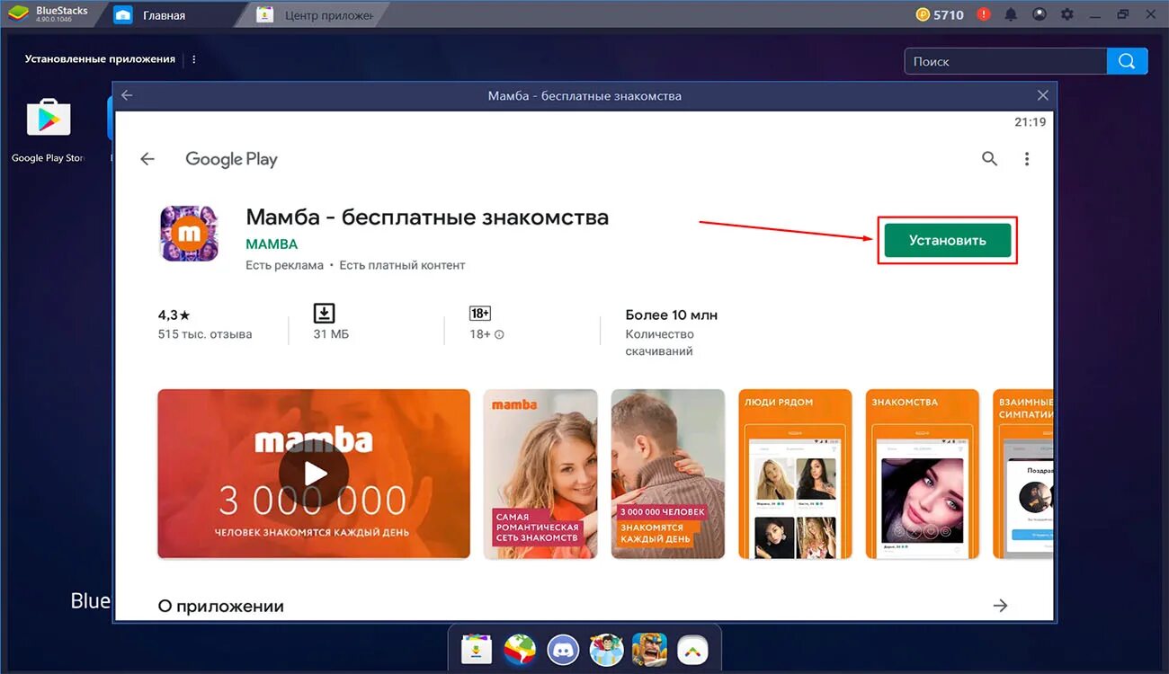Open the Главная tab
Screen dimensions: 1169x674
click(x=163, y=15)
